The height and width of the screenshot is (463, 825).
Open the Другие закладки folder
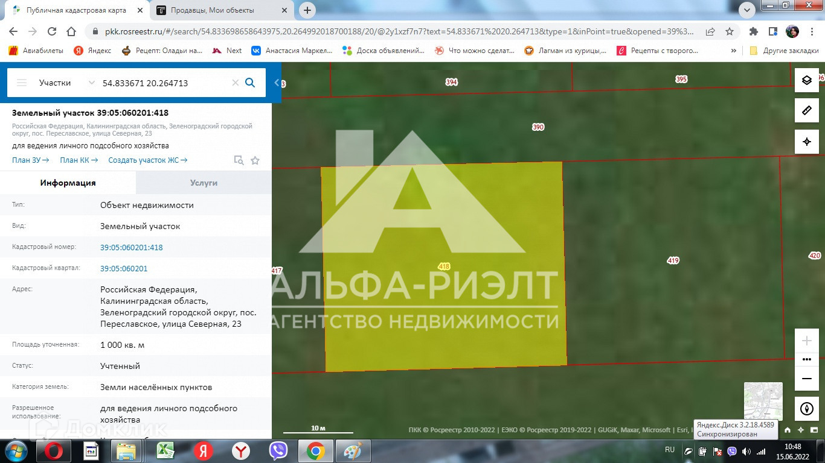(x=784, y=51)
